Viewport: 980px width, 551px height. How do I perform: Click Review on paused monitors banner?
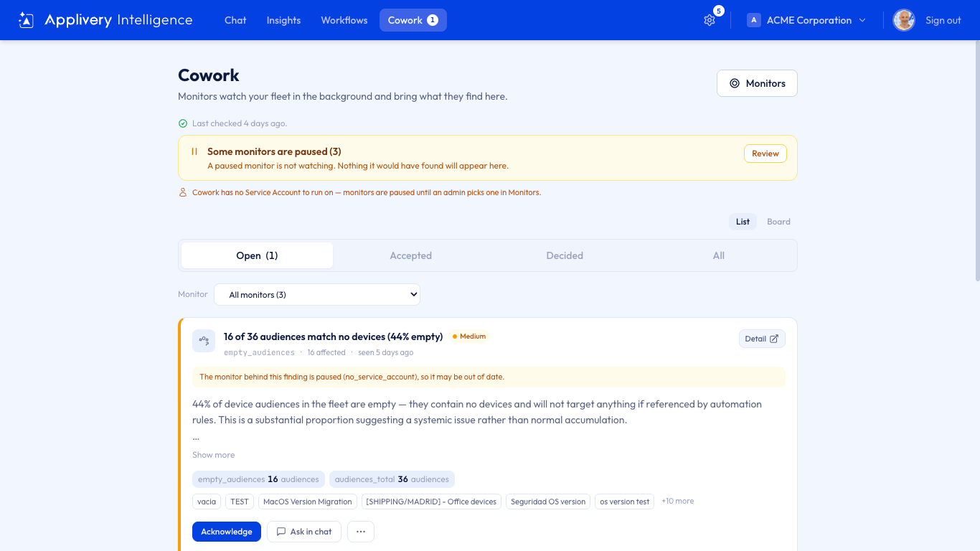coord(765,154)
